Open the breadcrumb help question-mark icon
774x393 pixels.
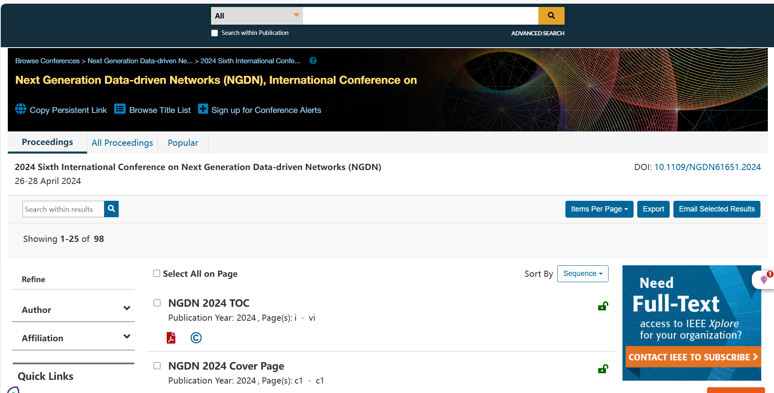click(313, 61)
